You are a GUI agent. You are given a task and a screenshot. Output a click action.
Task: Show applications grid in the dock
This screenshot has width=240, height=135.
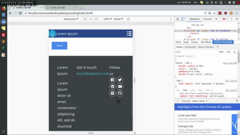[3, 132]
